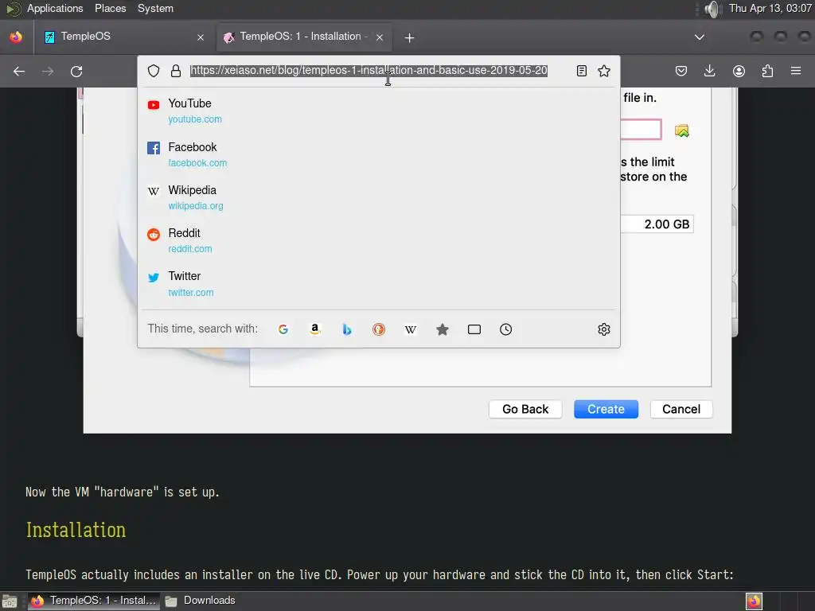The width and height of the screenshot is (815, 611).
Task: Open tracking protection shield icon
Action: [154, 71]
